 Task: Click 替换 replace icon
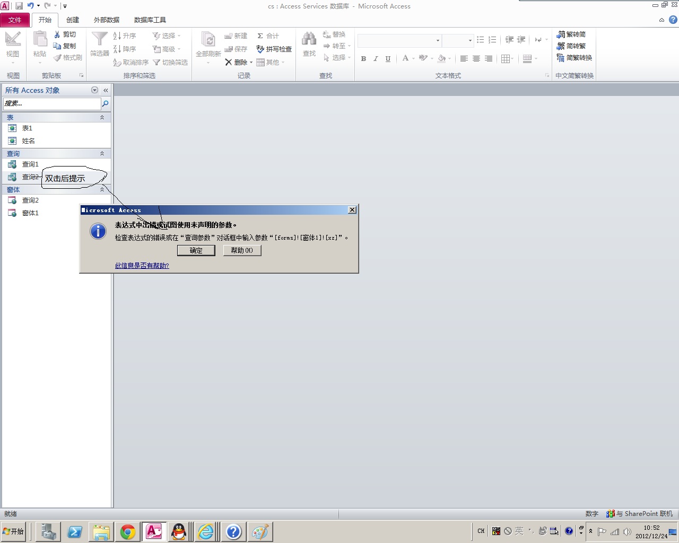pyautogui.click(x=334, y=34)
